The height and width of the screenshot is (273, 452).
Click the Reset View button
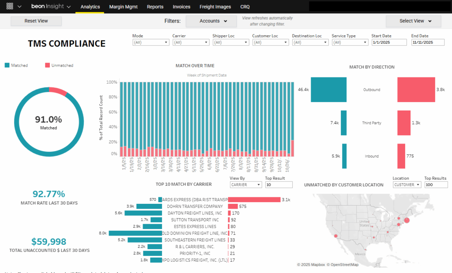point(36,21)
